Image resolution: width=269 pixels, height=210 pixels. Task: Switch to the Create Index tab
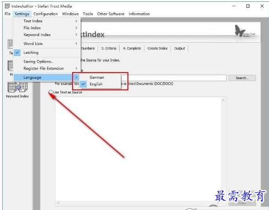pos(158,48)
